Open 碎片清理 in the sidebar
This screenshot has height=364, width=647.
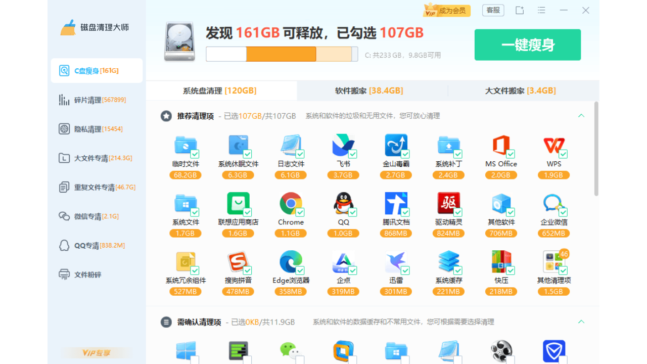pyautogui.click(x=97, y=100)
